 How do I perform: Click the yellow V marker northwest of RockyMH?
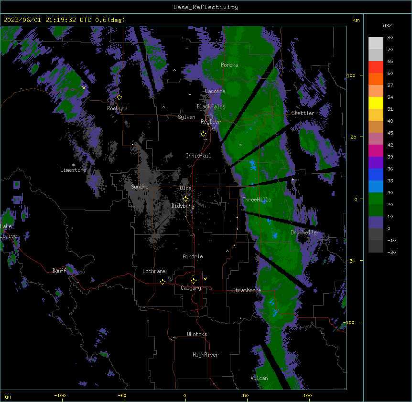(84, 88)
